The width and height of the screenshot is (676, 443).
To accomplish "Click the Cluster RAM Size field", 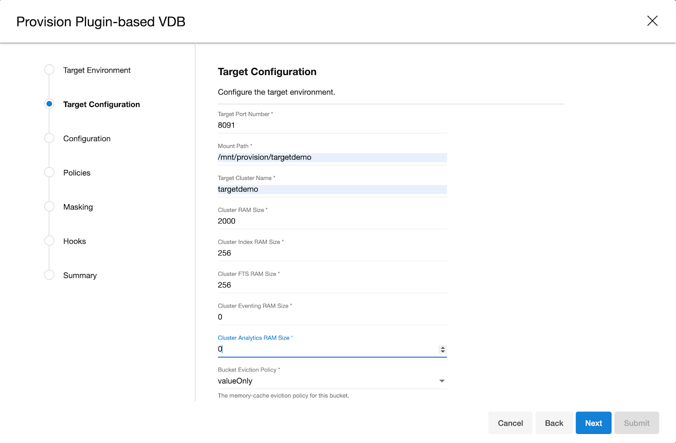I will (x=332, y=221).
